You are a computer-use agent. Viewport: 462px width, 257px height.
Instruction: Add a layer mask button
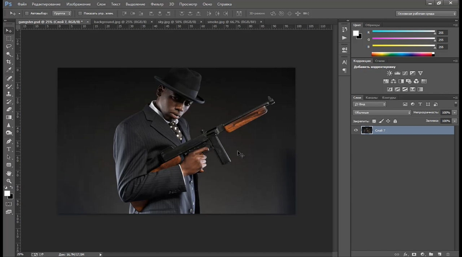coord(414,254)
